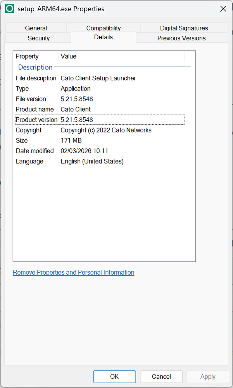The height and width of the screenshot is (388, 233).
Task: Switch to the General tab
Action: coord(36,28)
